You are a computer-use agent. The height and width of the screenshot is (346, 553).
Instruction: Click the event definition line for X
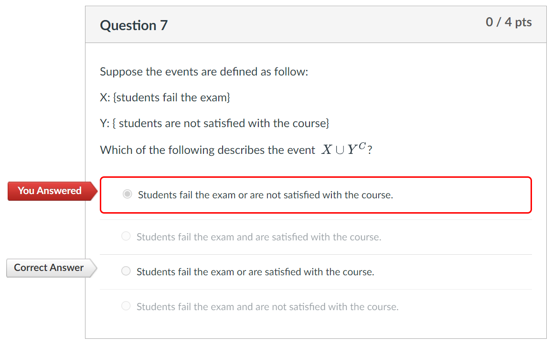(165, 97)
